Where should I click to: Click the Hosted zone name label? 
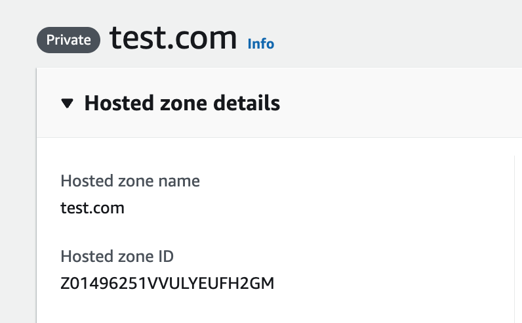(130, 181)
